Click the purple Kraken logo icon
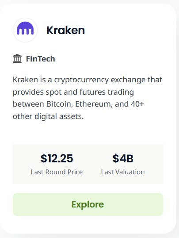 tap(25, 30)
